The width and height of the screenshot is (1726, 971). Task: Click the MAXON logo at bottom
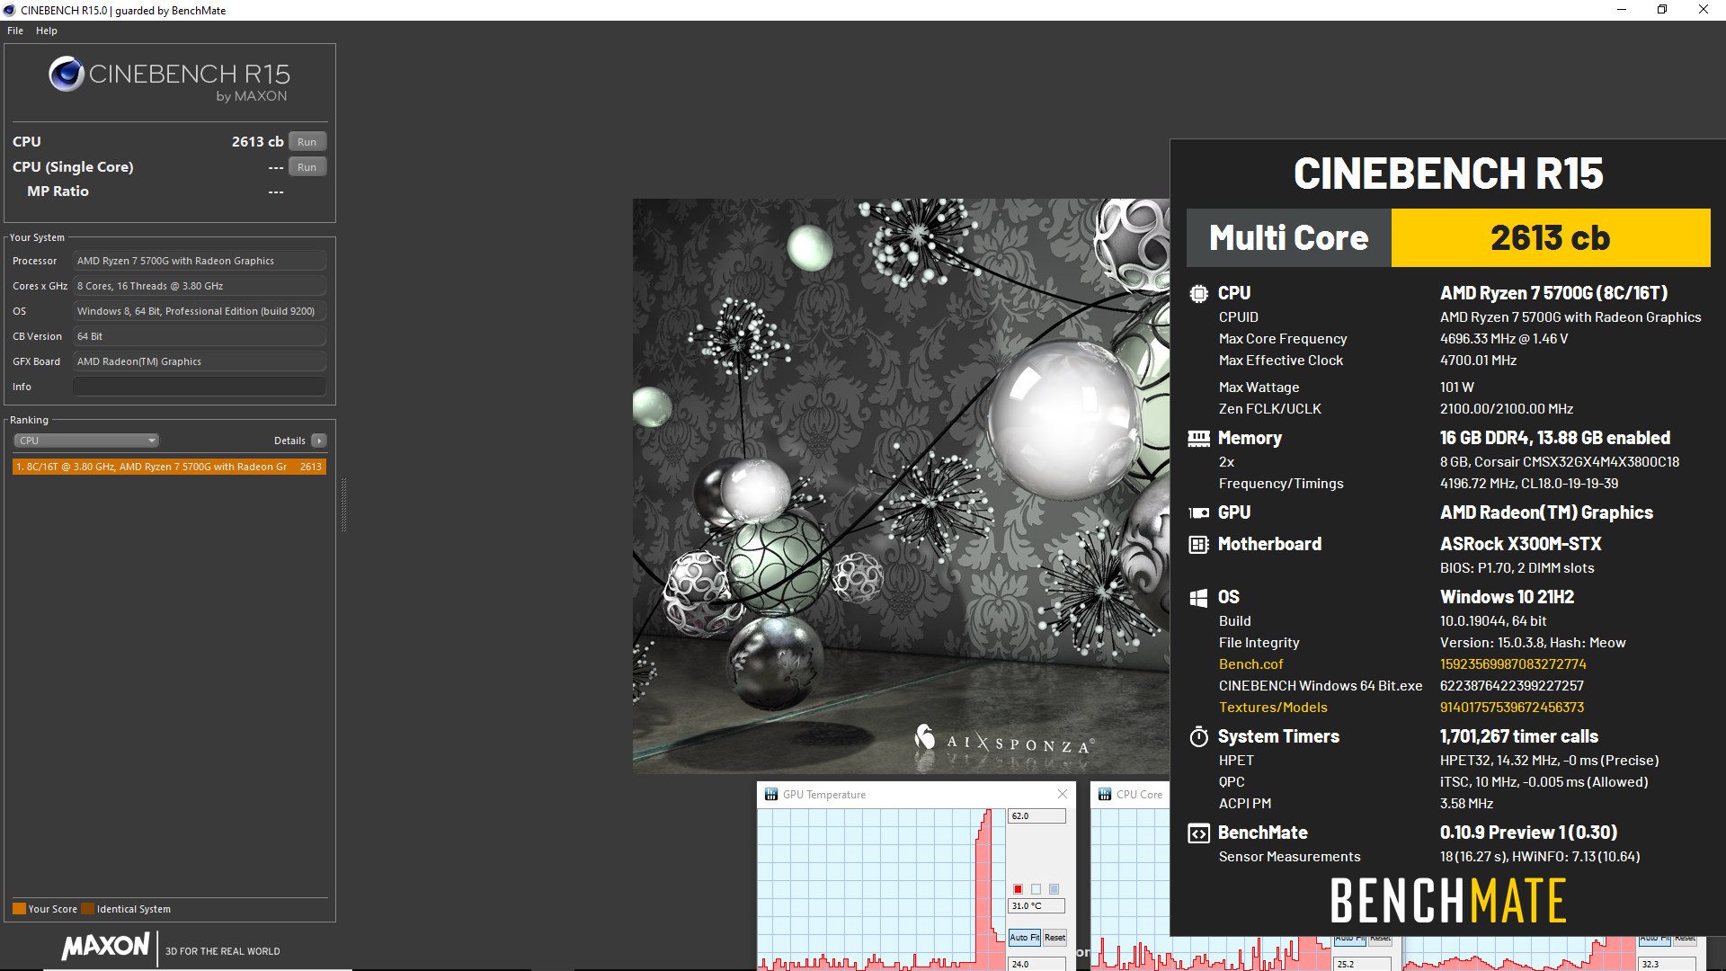point(105,947)
